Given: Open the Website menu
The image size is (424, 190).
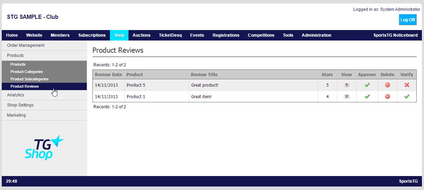Looking at the screenshot, I should 34,35.
